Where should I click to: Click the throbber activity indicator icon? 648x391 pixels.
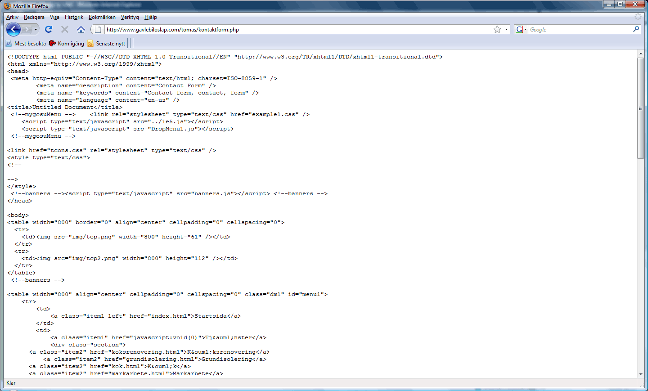pyautogui.click(x=638, y=17)
